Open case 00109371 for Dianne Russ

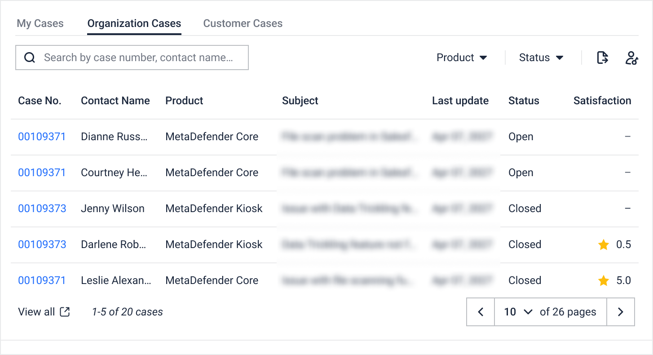tap(42, 137)
